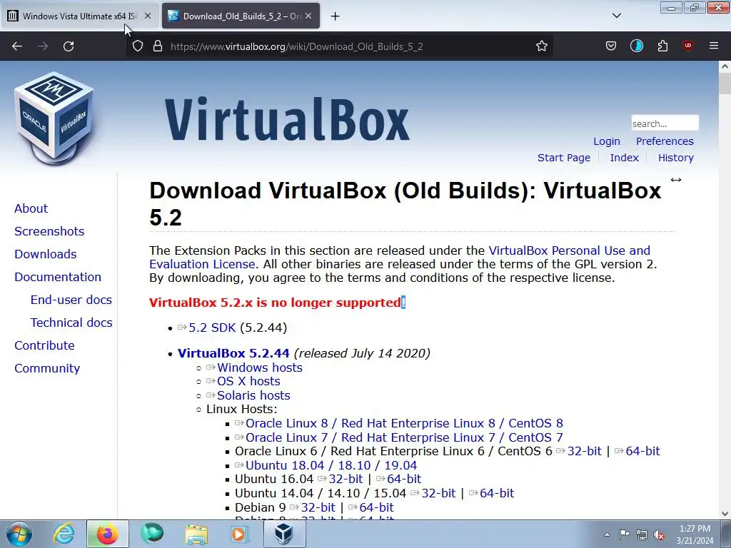Download Oracle Linux 6 32-bit package
Screen dimensions: 731x548
pos(584,451)
